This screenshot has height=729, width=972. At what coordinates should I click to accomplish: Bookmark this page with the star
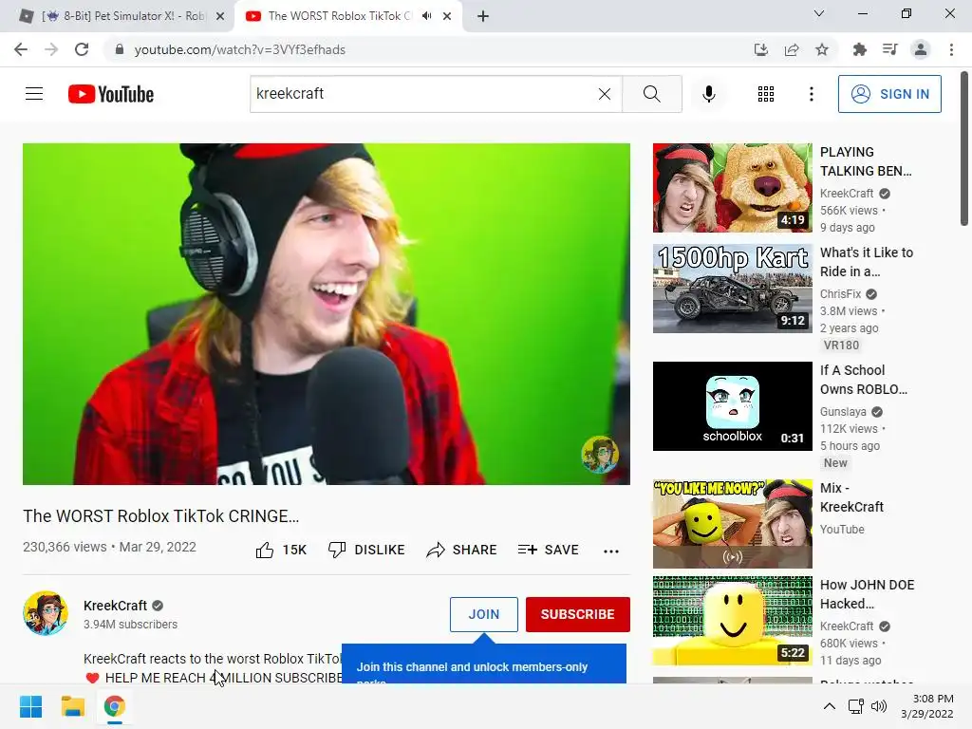(x=822, y=49)
